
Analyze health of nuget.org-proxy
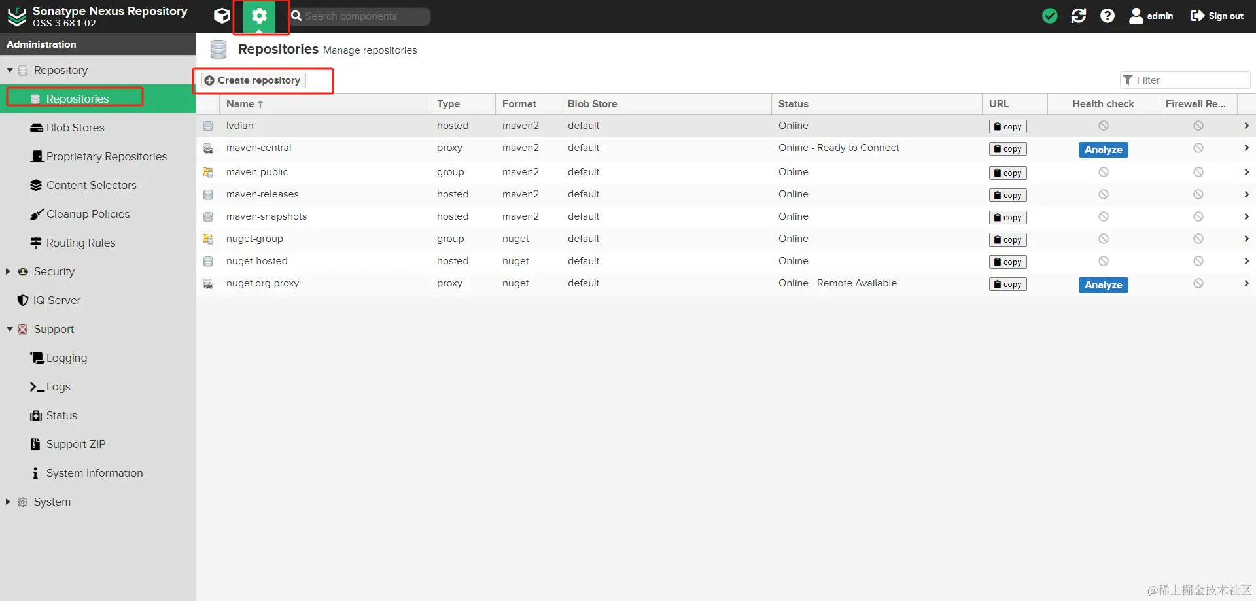coord(1103,285)
